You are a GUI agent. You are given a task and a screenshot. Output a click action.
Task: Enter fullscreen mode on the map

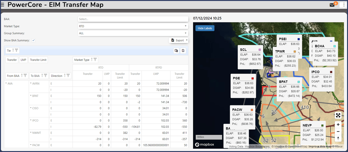point(338,115)
